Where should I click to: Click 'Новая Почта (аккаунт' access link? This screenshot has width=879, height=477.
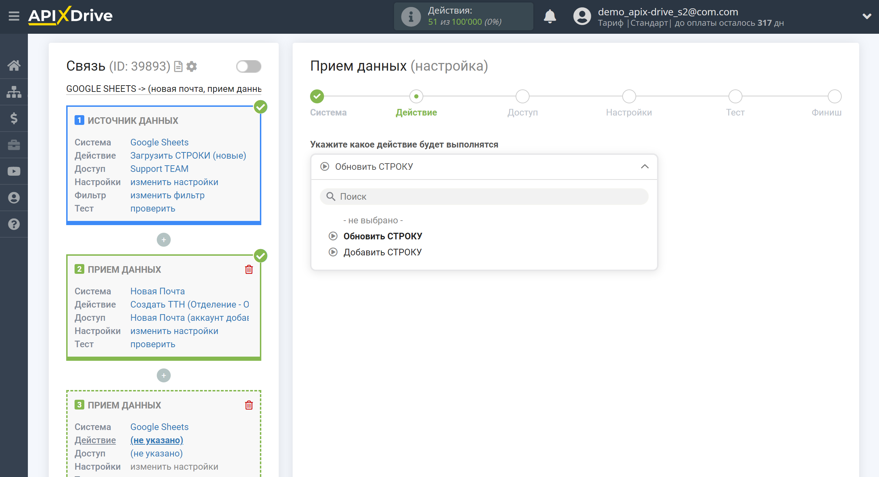point(190,317)
